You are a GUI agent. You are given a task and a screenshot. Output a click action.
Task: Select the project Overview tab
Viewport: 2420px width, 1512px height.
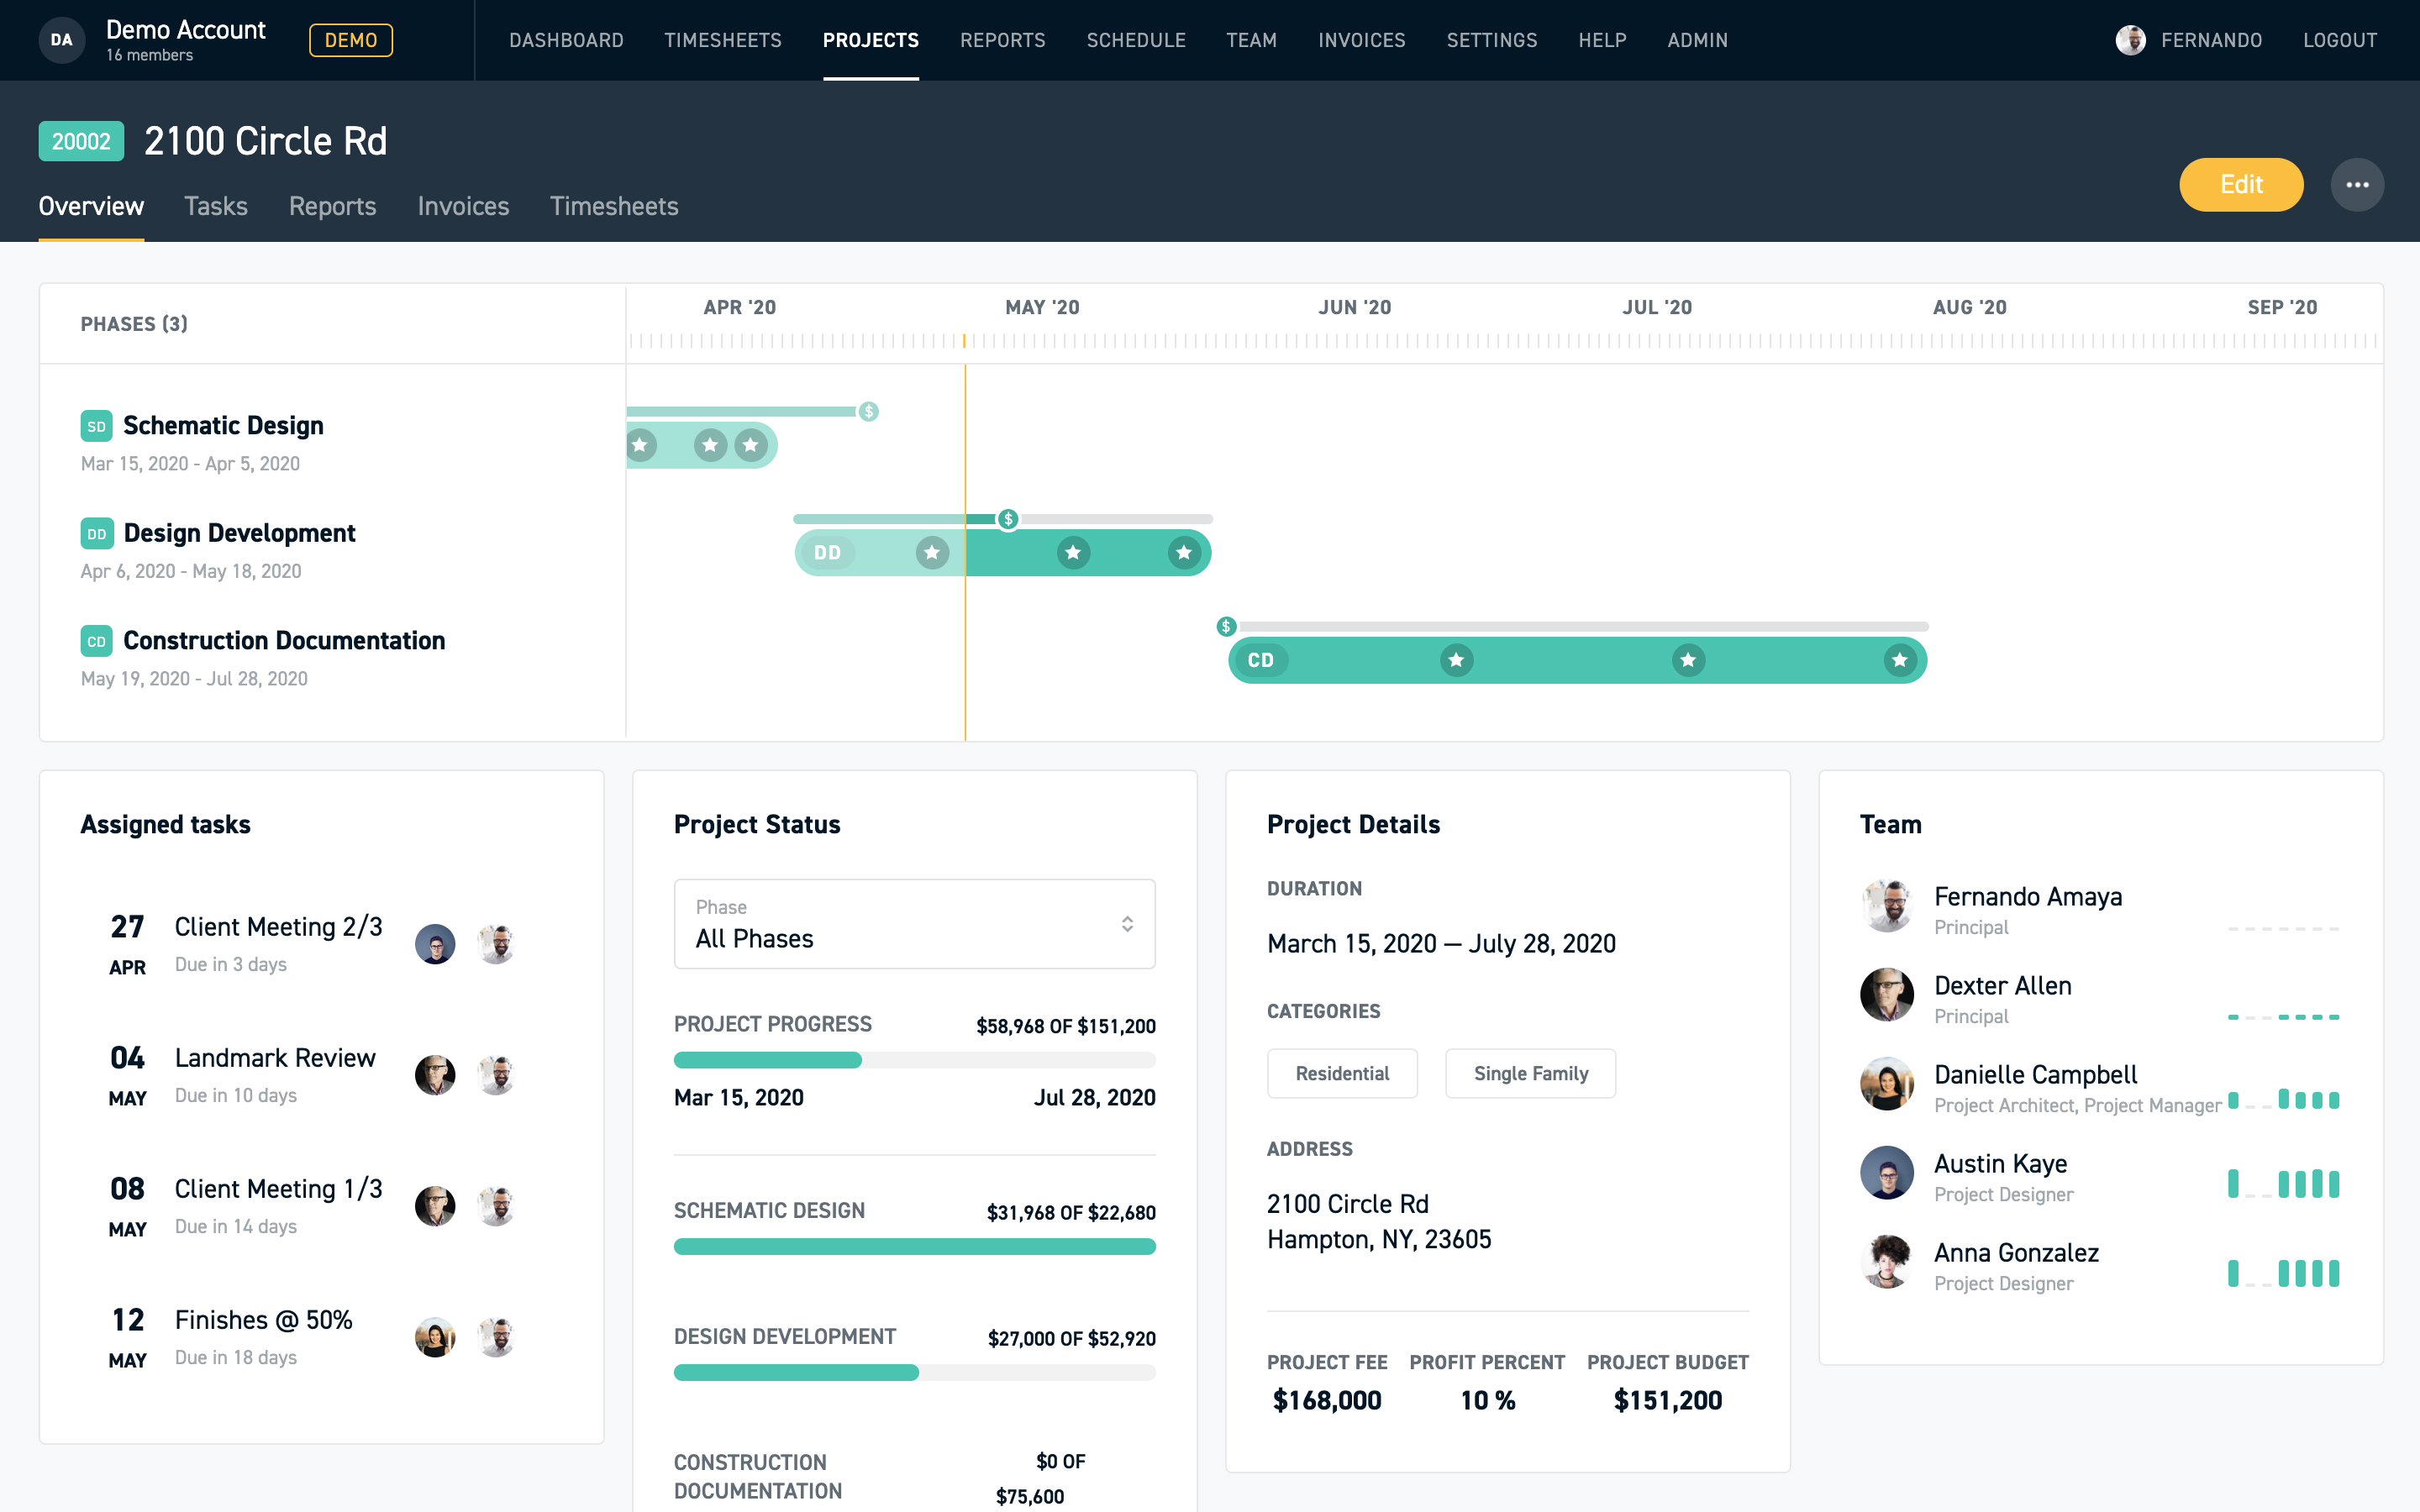(91, 206)
